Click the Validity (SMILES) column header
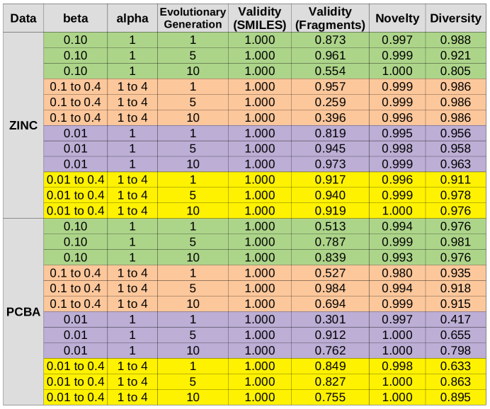This screenshot has height=409, width=490. click(260, 18)
